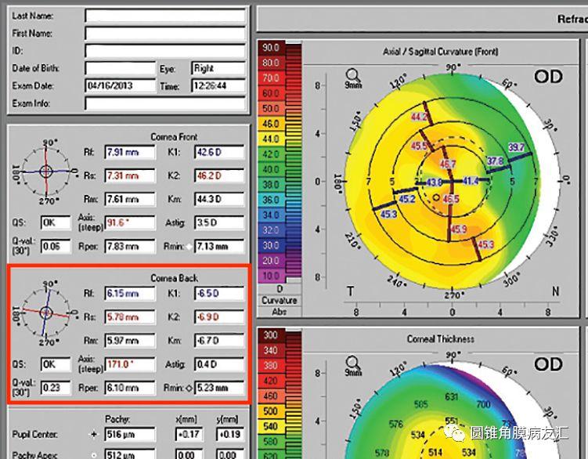Click Cornea Back Km value -6.7 D
588x459 pixels.
coord(219,341)
